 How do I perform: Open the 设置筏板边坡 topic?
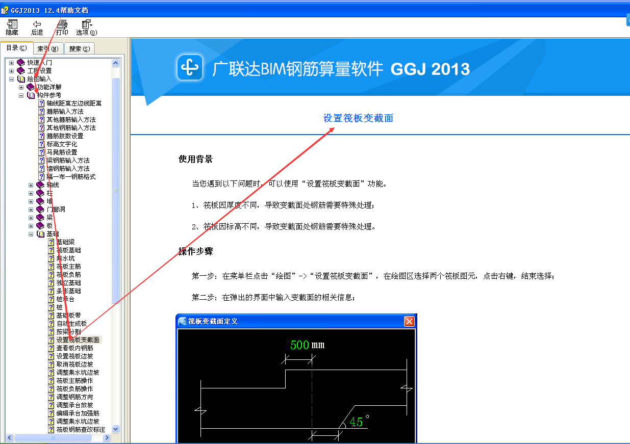pos(74,356)
